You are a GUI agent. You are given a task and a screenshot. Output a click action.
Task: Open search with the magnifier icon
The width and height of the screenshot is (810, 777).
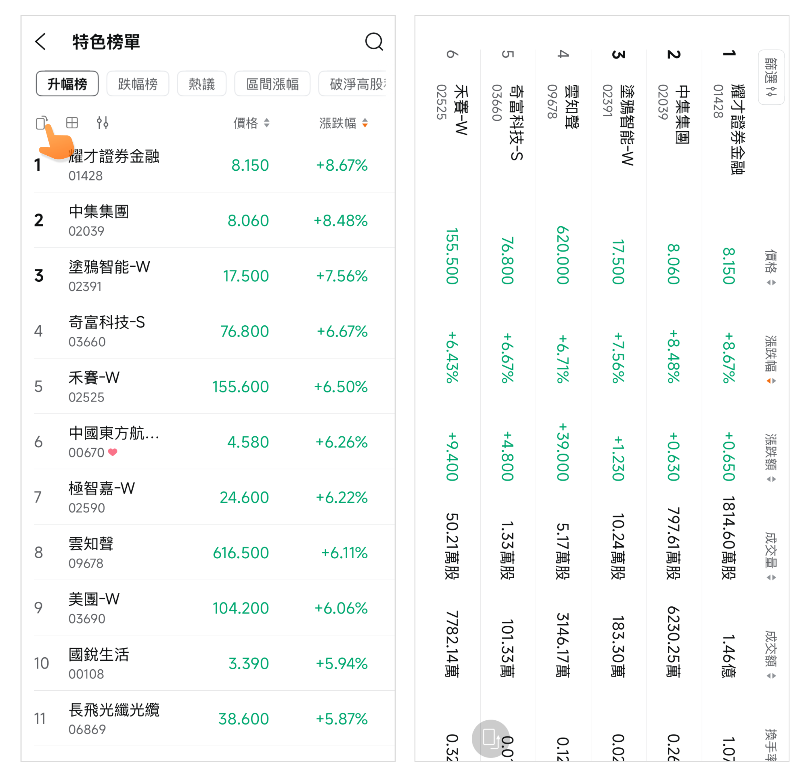point(373,42)
